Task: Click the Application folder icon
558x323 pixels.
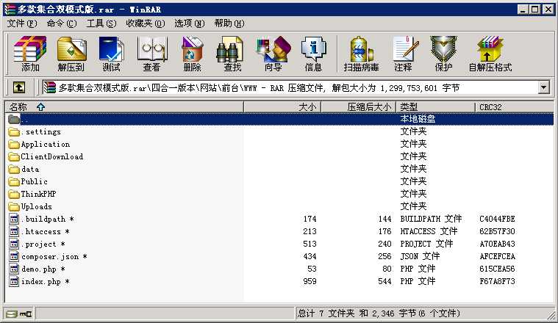Action: click(14, 145)
